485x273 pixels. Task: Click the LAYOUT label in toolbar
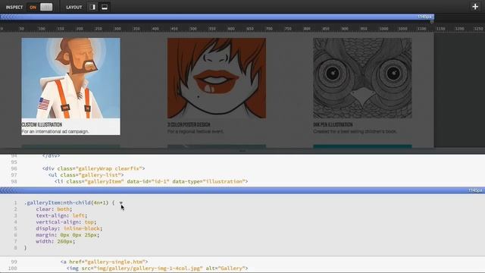(x=74, y=7)
